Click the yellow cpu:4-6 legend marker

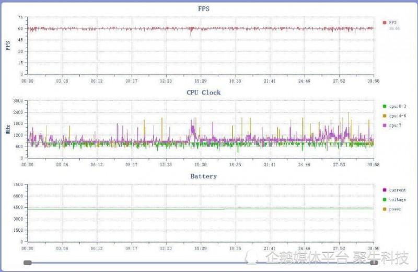click(x=385, y=116)
